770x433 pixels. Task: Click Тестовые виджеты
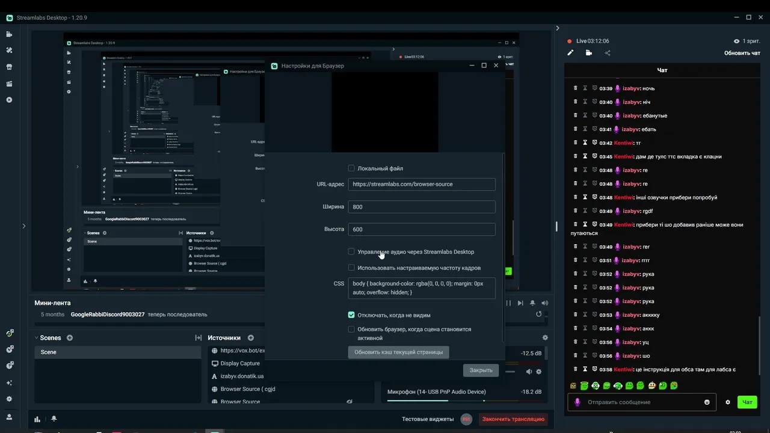pyautogui.click(x=428, y=419)
